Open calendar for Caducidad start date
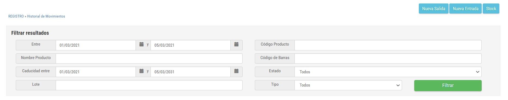508x100 pixels. (142, 72)
